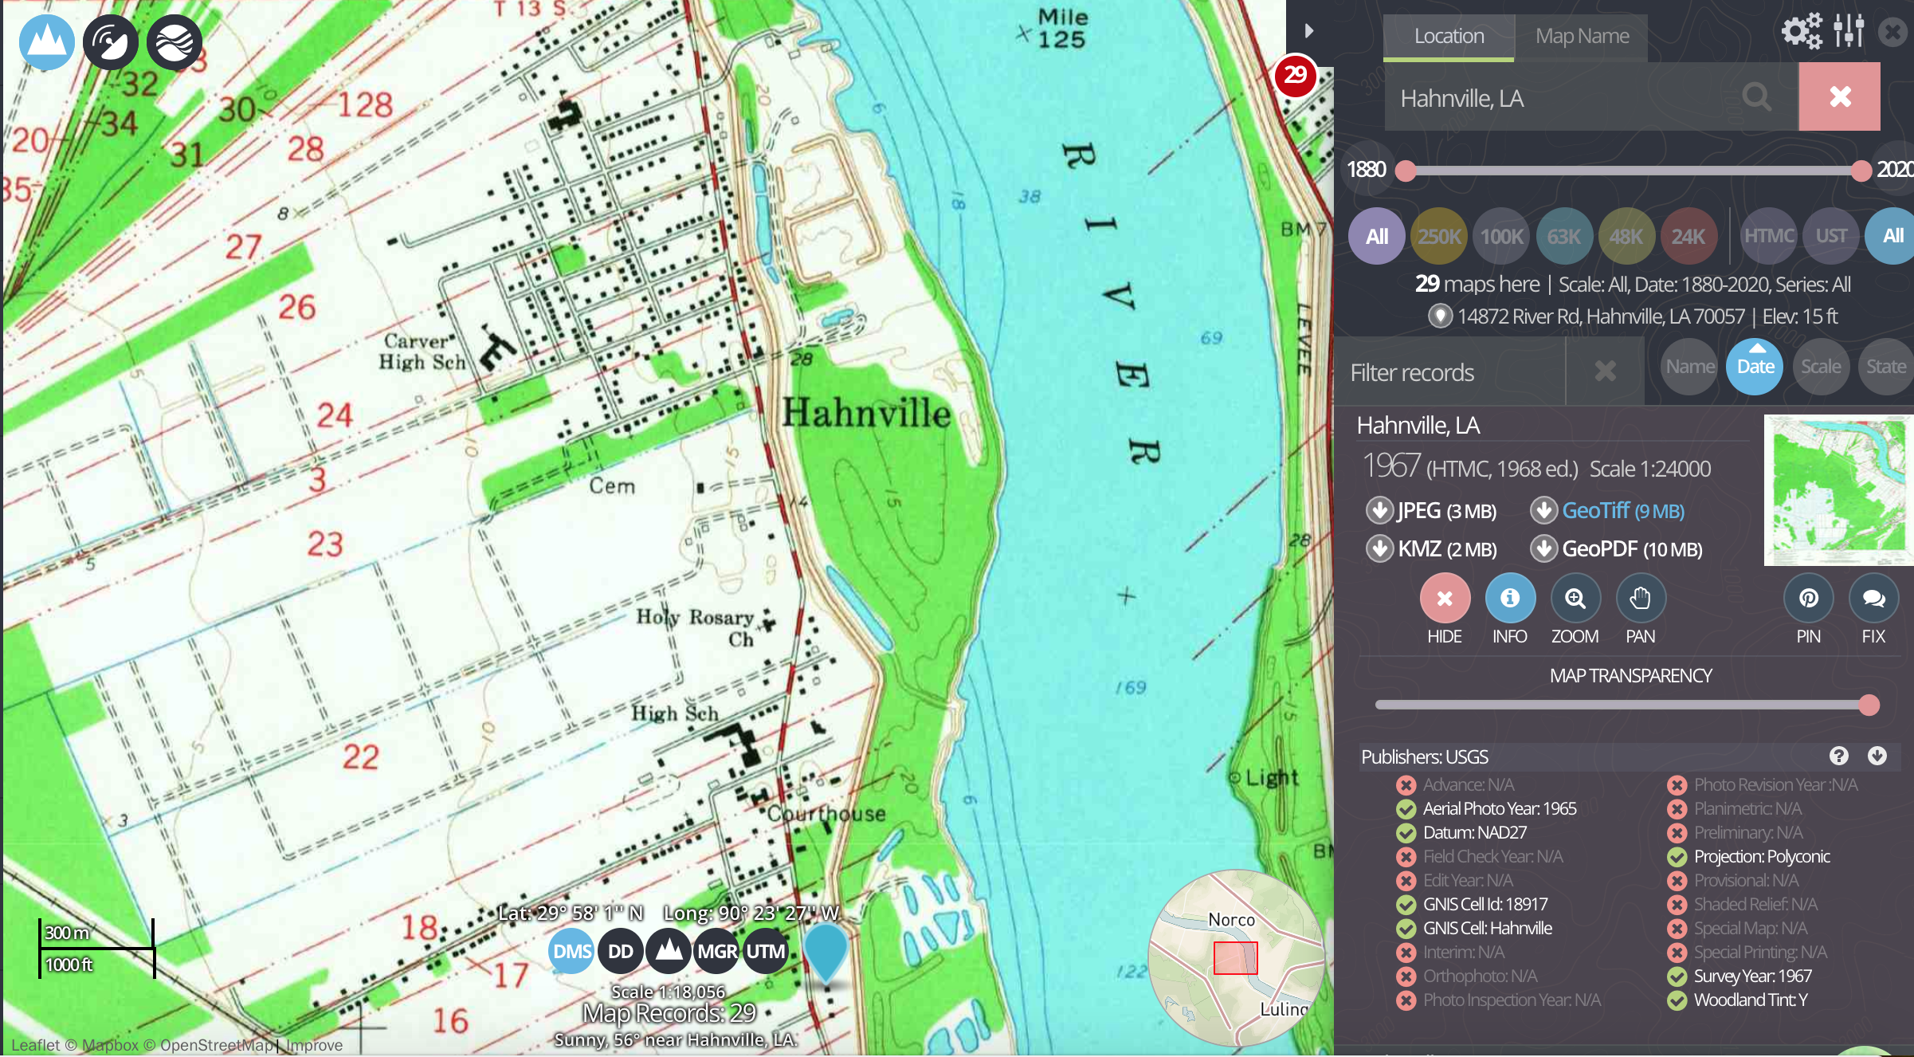Expand Publishers section down arrow
Screen dimensions: 1914x1057
(1877, 756)
